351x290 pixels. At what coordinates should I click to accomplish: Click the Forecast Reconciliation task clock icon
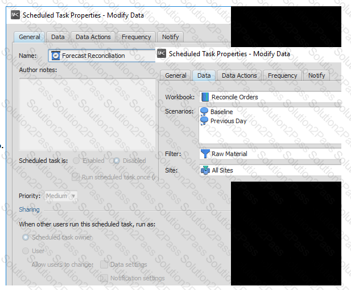tap(56, 56)
